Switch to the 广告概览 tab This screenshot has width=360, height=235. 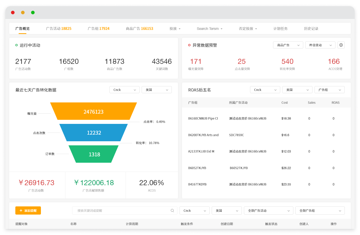tap(22, 29)
